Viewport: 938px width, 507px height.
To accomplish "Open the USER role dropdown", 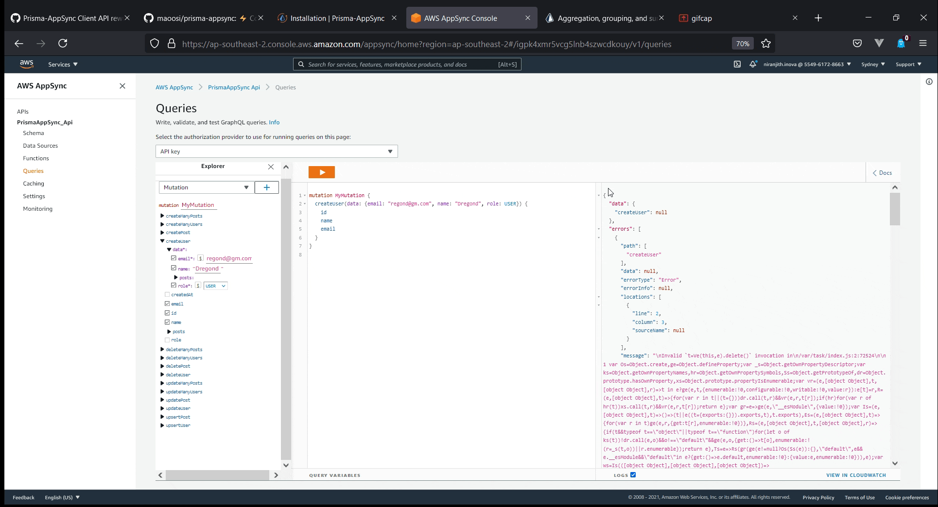I will click(x=215, y=286).
